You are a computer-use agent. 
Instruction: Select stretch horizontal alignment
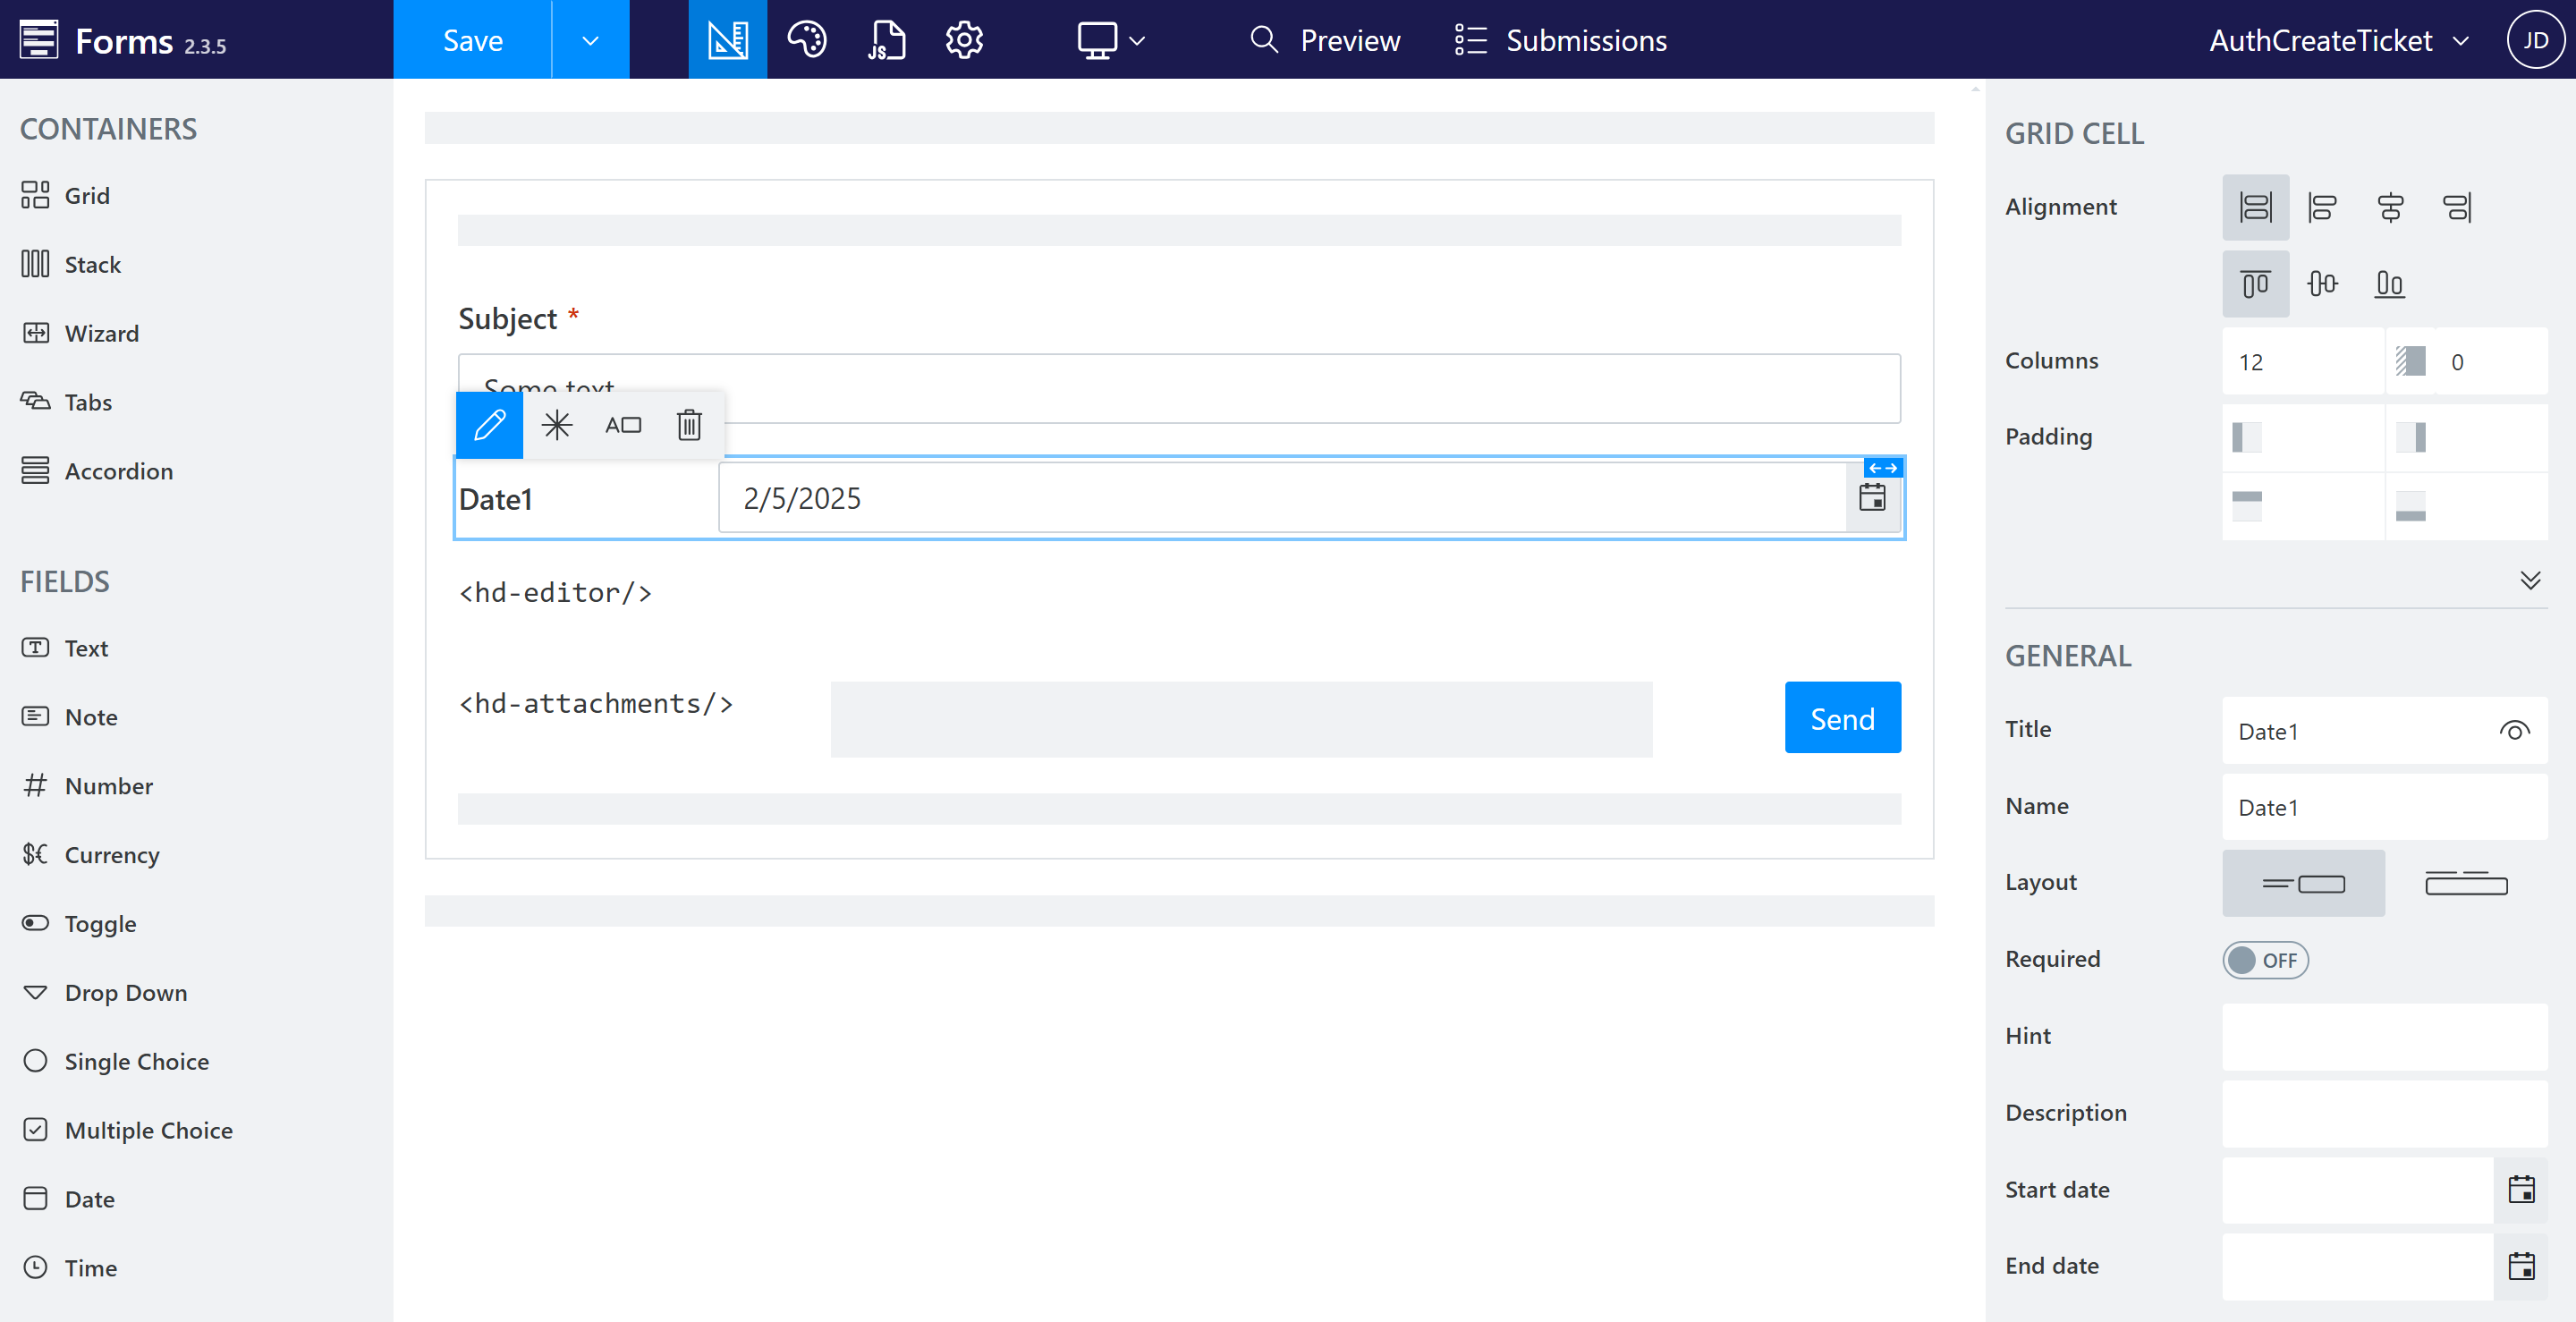click(2255, 207)
